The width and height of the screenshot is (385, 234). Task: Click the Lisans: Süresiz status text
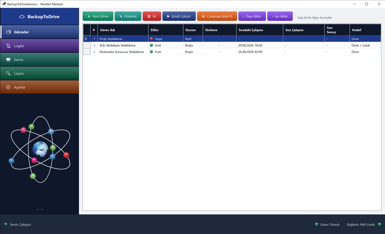[x=330, y=224]
